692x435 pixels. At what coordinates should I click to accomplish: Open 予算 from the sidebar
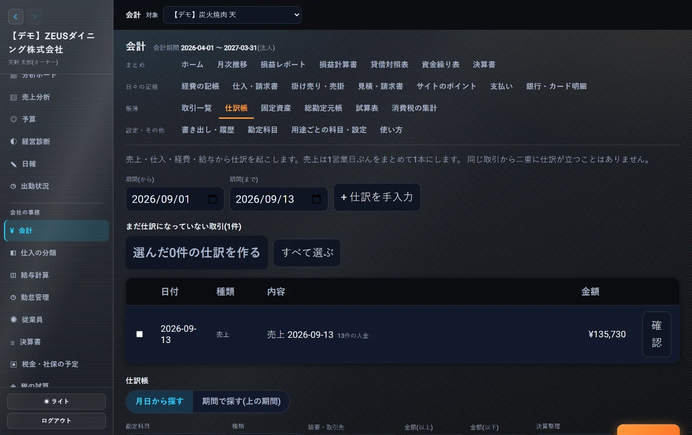[x=56, y=119]
